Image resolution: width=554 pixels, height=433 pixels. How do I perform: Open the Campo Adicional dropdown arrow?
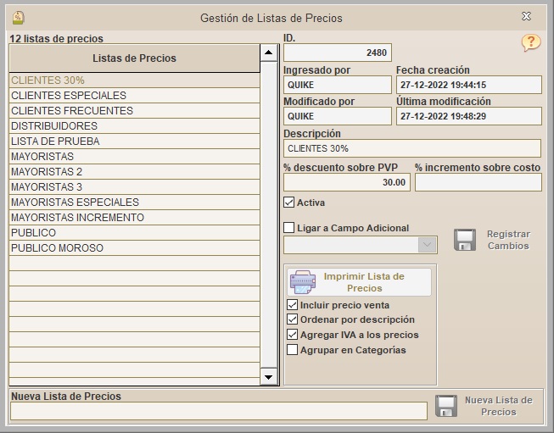click(427, 245)
